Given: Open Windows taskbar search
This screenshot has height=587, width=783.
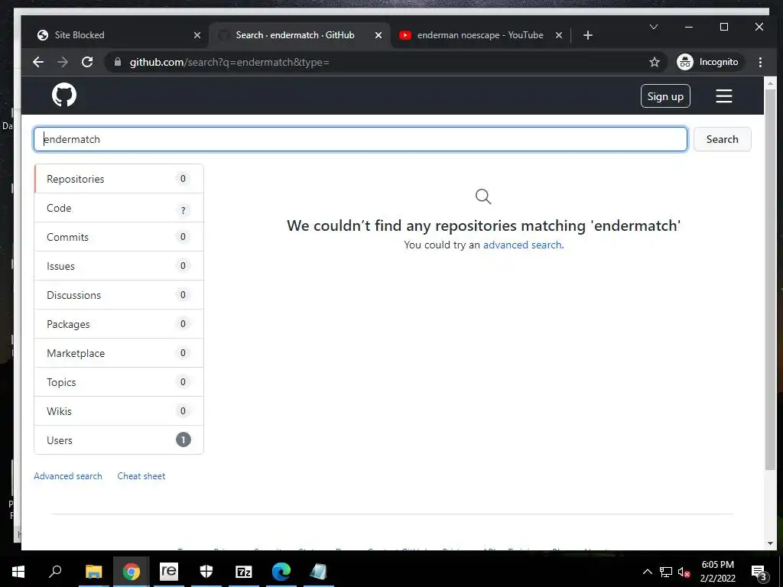Looking at the screenshot, I should tap(55, 572).
